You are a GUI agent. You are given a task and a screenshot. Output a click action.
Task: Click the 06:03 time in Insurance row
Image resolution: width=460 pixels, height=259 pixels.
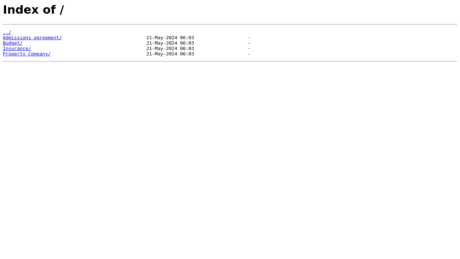[x=187, y=49]
